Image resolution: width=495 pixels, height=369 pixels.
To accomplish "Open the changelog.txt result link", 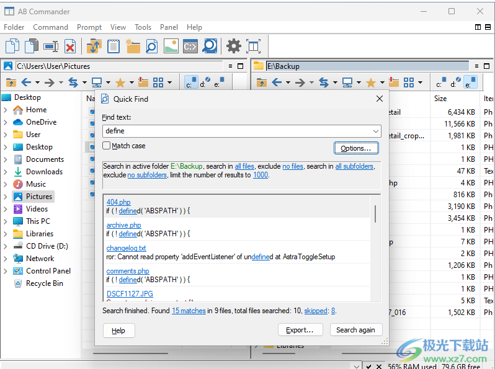I will click(x=127, y=248).
